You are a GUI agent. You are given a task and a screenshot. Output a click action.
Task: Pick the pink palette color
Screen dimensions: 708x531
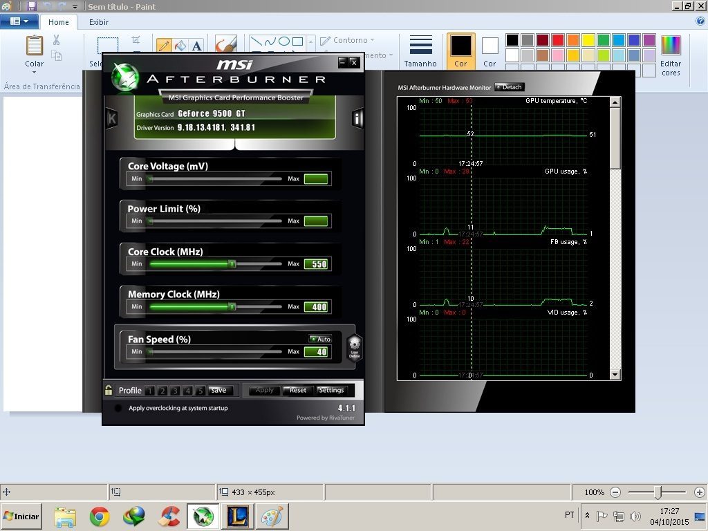pos(558,55)
